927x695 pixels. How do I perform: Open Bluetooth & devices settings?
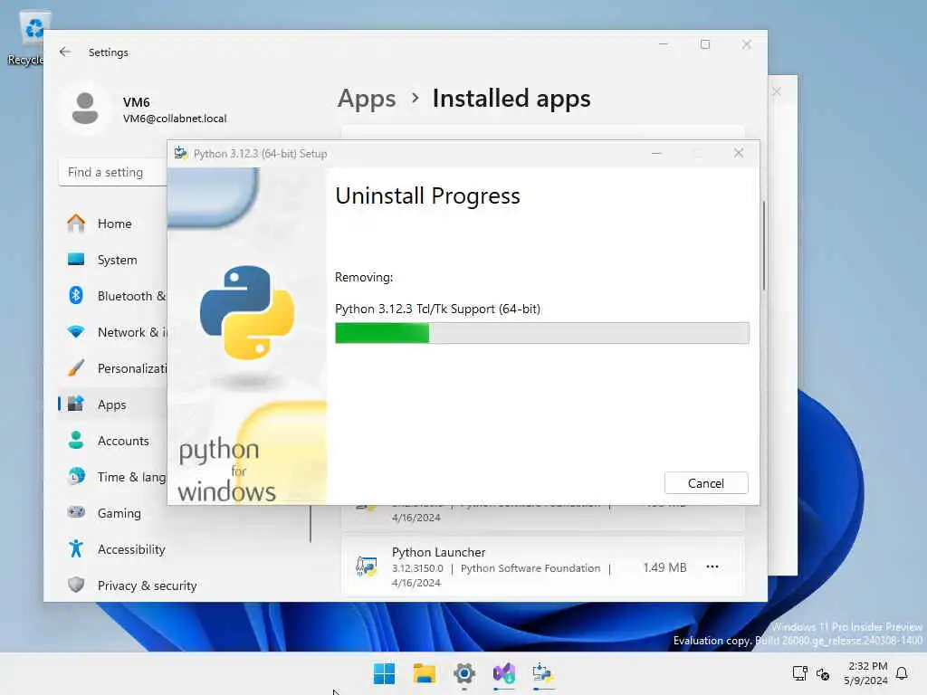112,296
